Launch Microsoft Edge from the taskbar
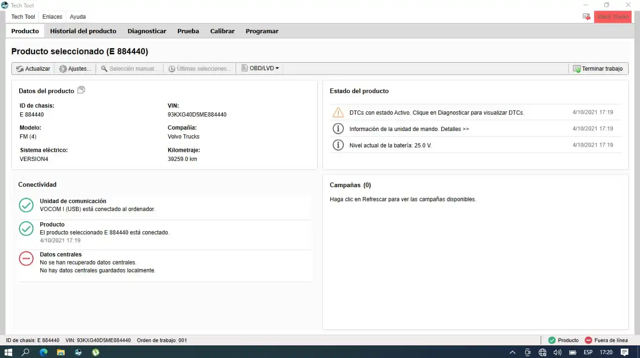Screen dimensions: 640x358 (x=44, y=352)
